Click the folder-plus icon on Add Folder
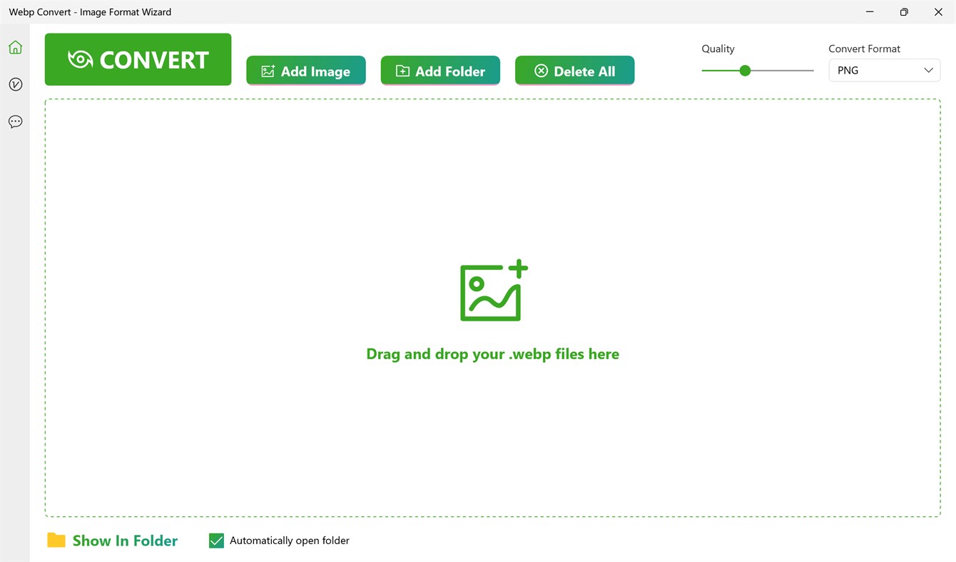 [x=402, y=70]
